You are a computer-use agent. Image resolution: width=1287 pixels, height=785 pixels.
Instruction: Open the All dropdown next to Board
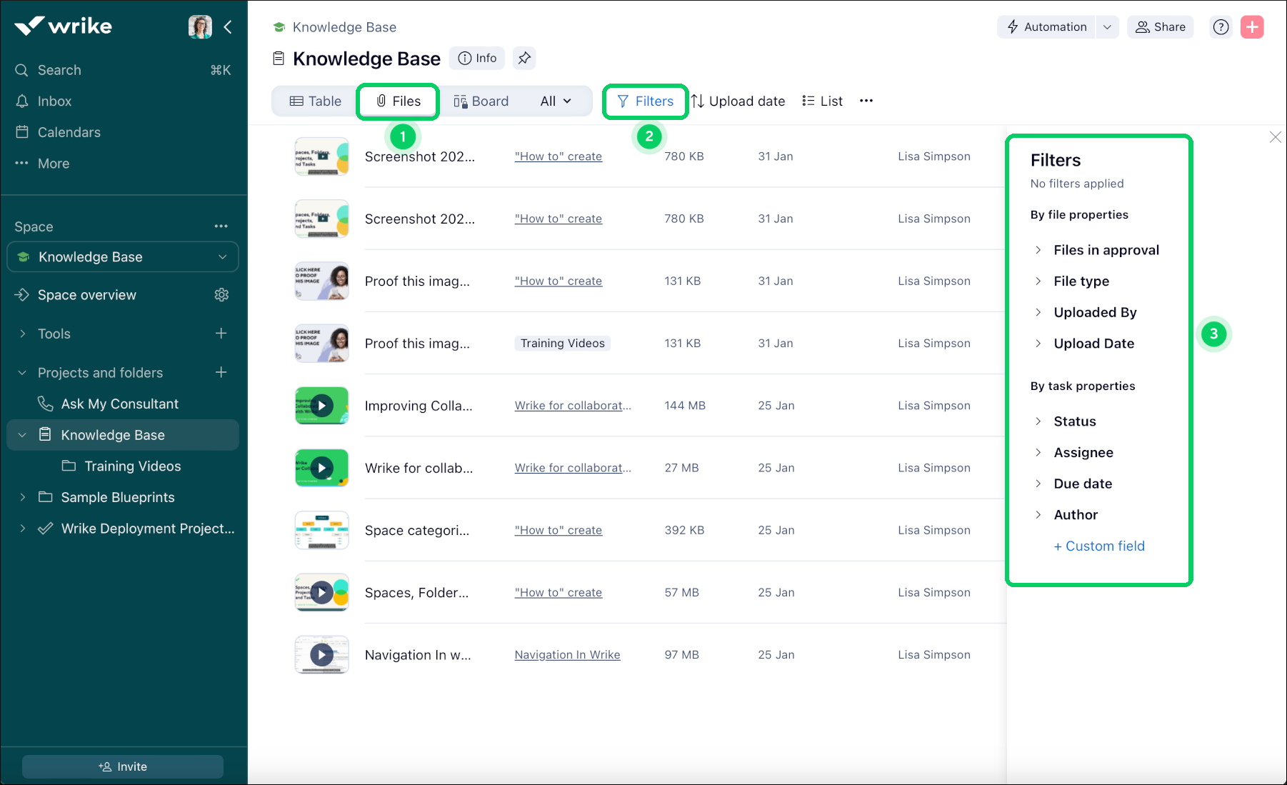(x=556, y=101)
